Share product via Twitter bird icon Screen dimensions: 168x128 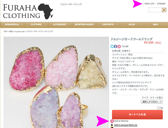click(112, 46)
